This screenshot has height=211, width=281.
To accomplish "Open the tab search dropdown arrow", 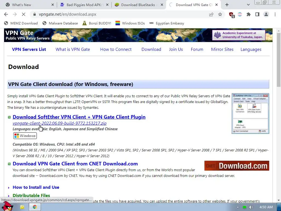I will pos(248,5).
